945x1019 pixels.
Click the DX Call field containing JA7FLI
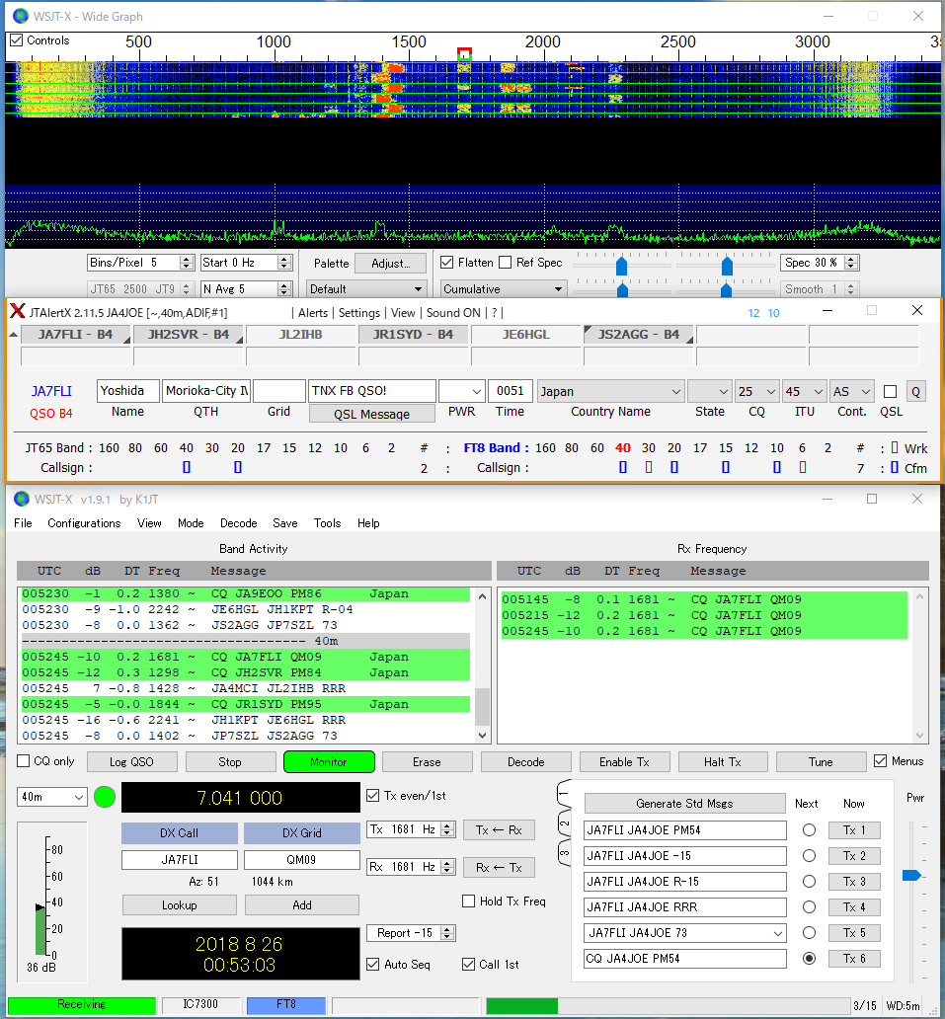coord(179,860)
